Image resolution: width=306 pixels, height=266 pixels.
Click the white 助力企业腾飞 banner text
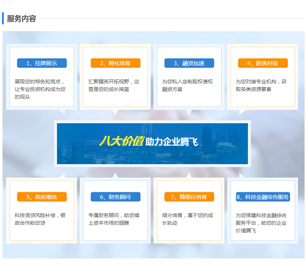(172, 142)
